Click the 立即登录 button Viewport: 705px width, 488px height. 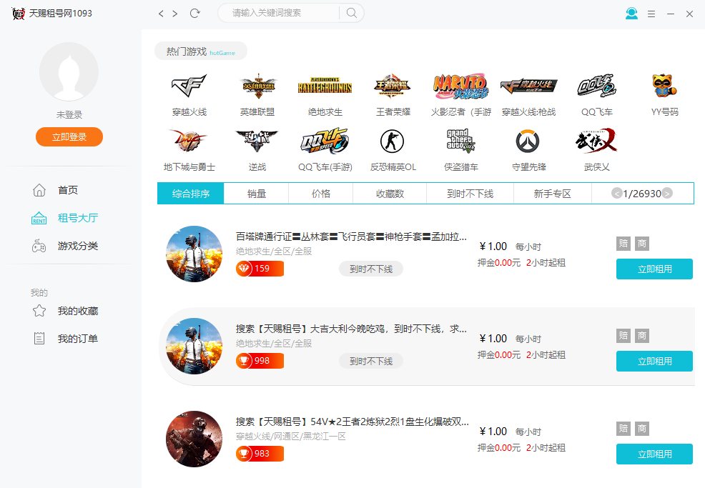click(x=69, y=136)
